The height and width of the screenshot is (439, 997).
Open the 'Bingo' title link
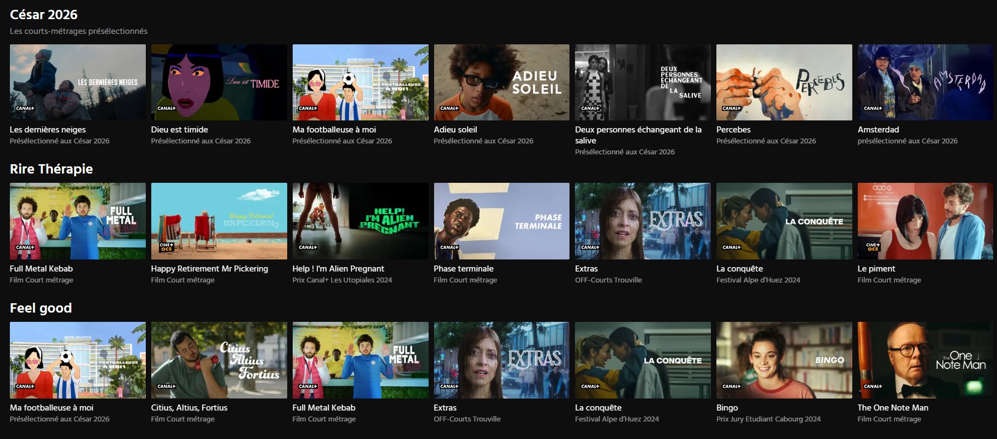pyautogui.click(x=727, y=408)
